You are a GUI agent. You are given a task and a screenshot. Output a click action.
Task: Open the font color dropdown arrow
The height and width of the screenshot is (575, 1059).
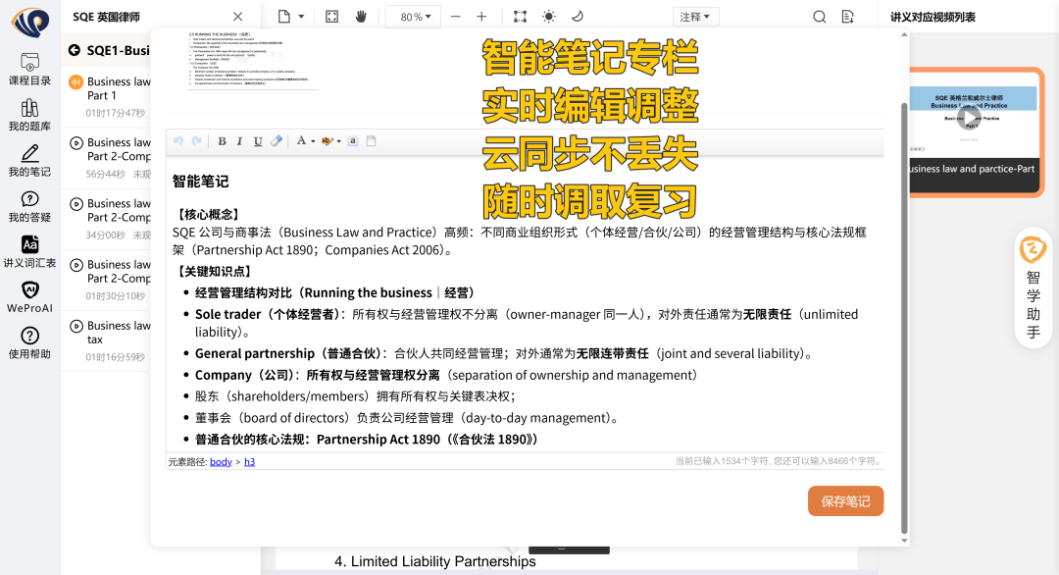point(313,141)
